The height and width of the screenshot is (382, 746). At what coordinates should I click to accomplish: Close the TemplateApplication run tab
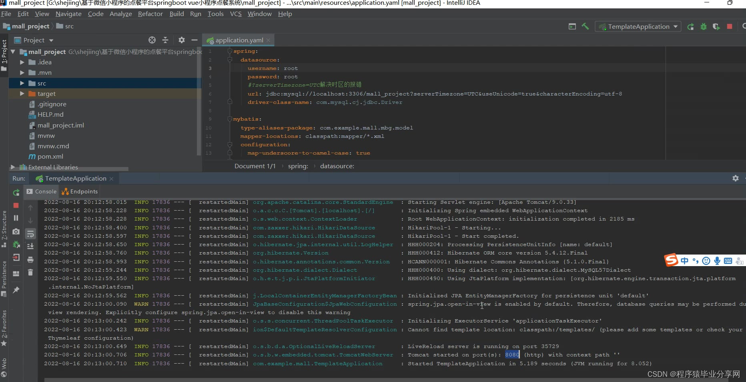[111, 179]
